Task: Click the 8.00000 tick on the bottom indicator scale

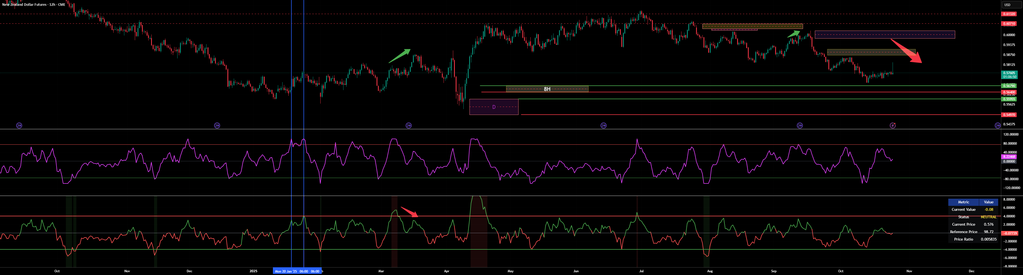Action: (x=1010, y=199)
